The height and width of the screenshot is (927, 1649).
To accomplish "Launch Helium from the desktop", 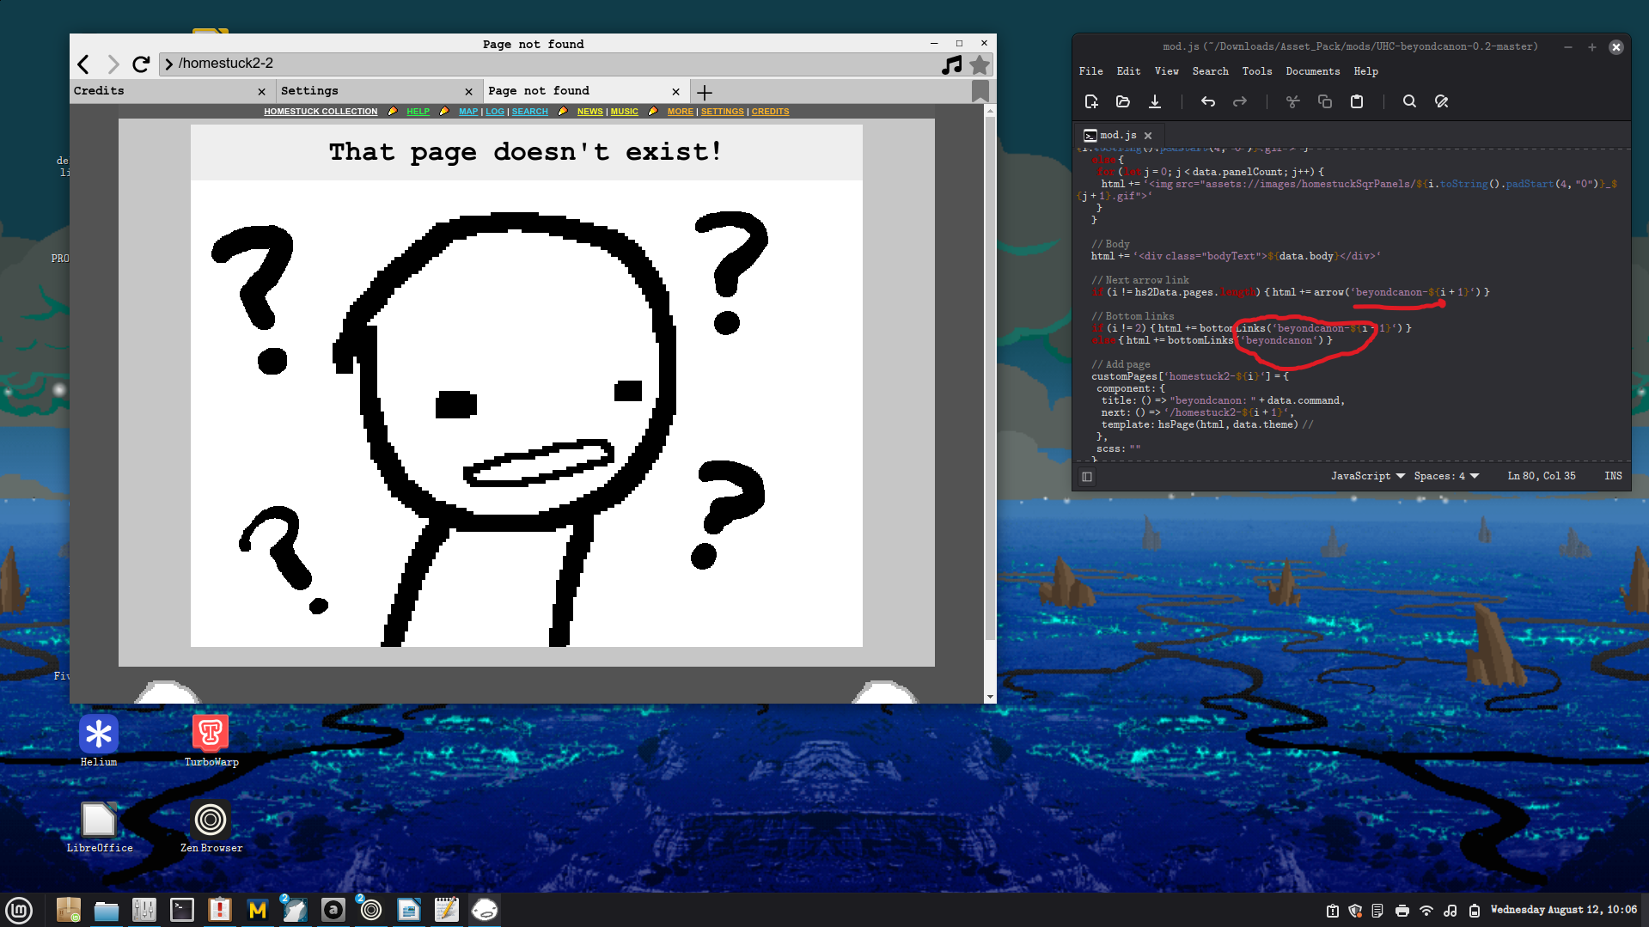I will point(99,740).
